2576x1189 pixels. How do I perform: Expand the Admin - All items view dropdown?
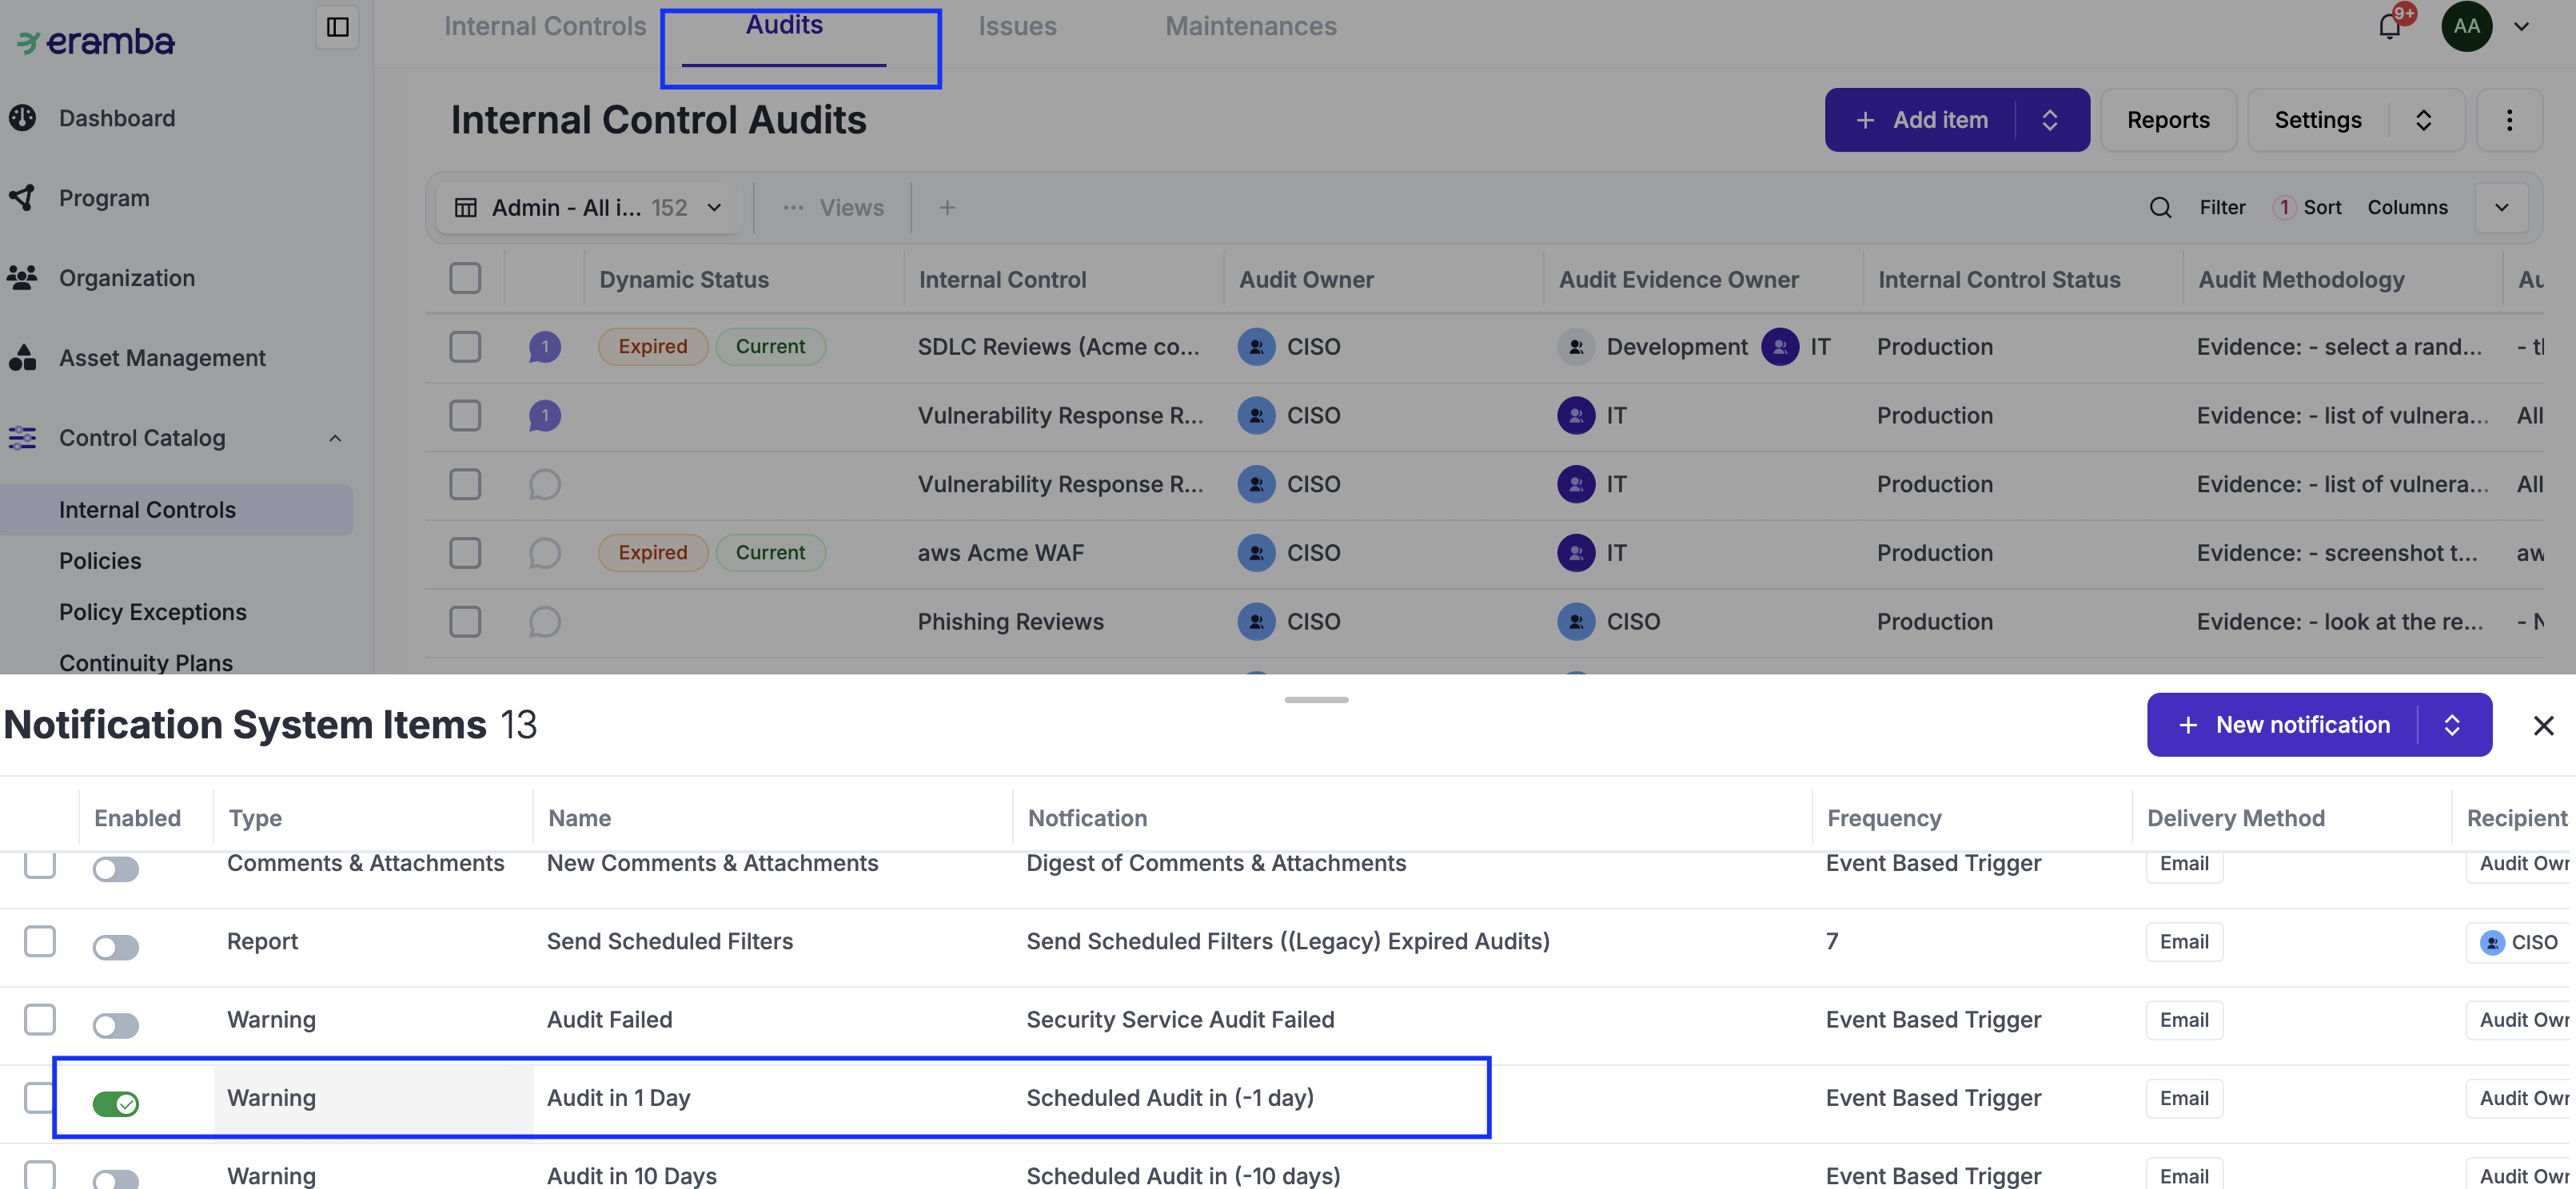point(714,207)
